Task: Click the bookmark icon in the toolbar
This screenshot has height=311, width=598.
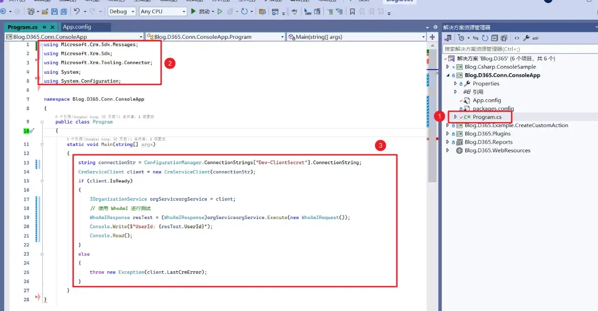Action: coord(352,11)
